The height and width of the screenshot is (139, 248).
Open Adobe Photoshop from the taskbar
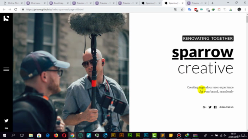(x=146, y=136)
